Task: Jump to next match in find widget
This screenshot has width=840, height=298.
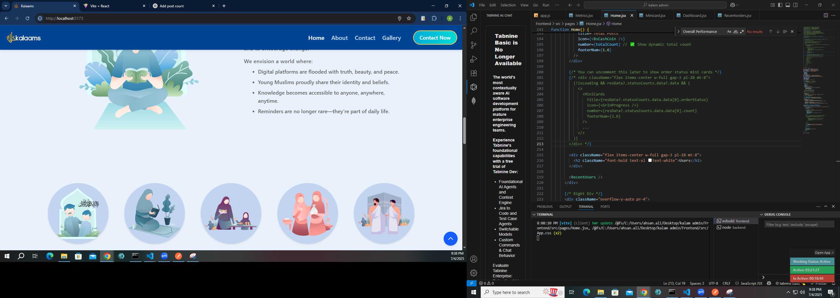Action: (x=778, y=31)
